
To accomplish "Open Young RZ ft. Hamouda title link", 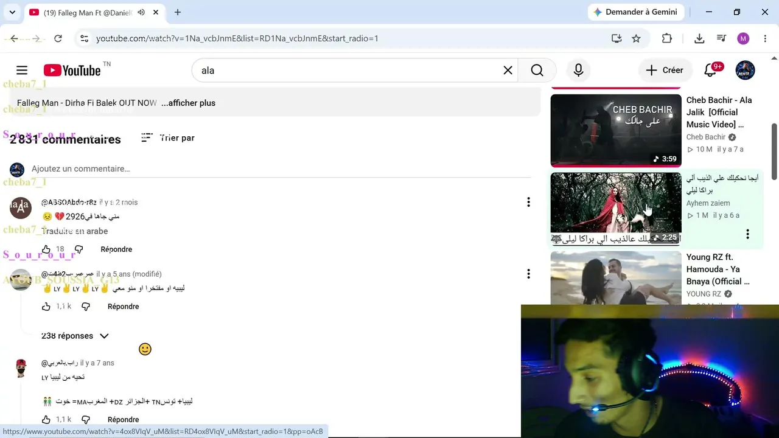I will (x=718, y=269).
